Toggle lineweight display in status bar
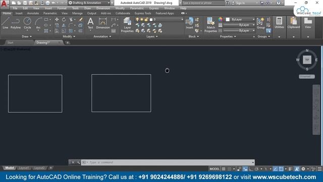 [290, 169]
